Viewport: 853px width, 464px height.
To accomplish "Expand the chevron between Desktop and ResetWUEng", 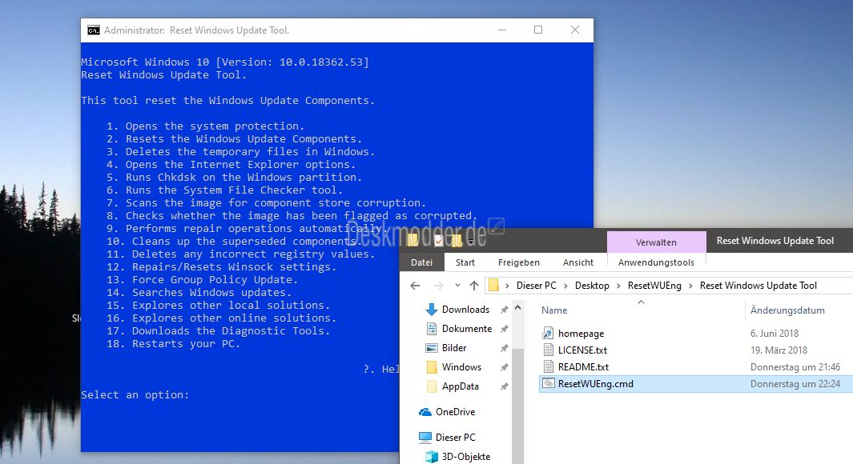I will click(618, 286).
